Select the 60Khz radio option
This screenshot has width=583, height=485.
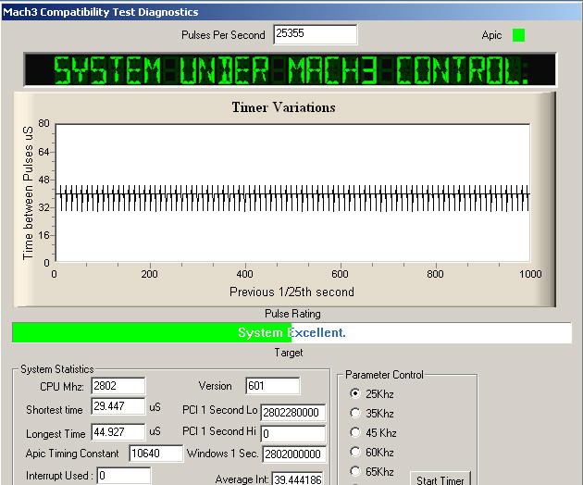(x=355, y=452)
